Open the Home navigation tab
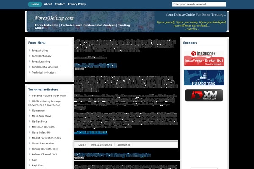254x169 pixels. point(35,4)
